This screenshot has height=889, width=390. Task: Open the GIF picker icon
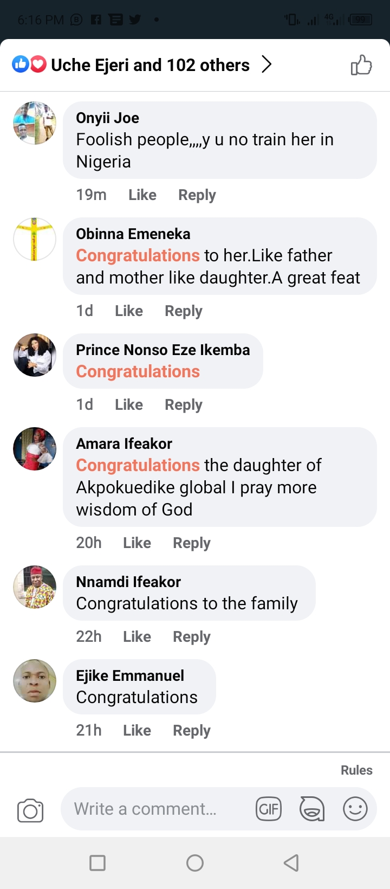(269, 809)
